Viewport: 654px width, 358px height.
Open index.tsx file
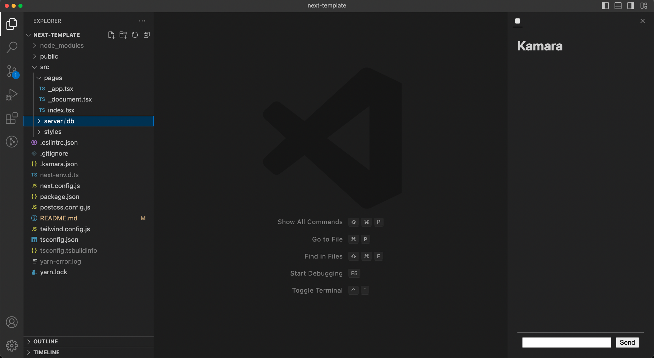point(88,110)
